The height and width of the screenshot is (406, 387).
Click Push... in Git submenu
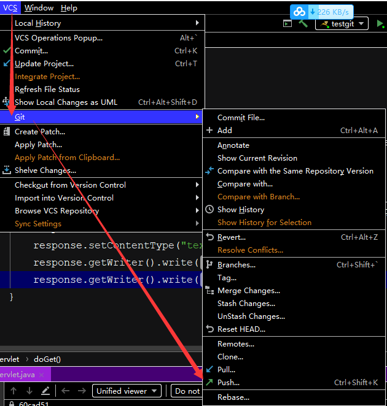[x=294, y=383]
